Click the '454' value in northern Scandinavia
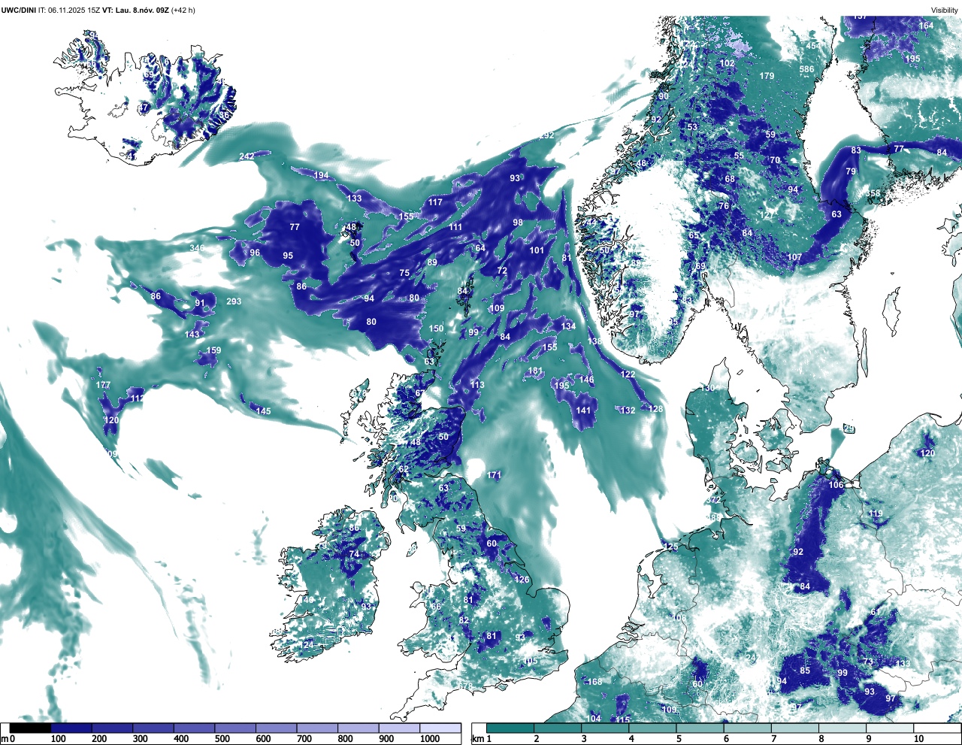This screenshot has width=962, height=745. 814,46
